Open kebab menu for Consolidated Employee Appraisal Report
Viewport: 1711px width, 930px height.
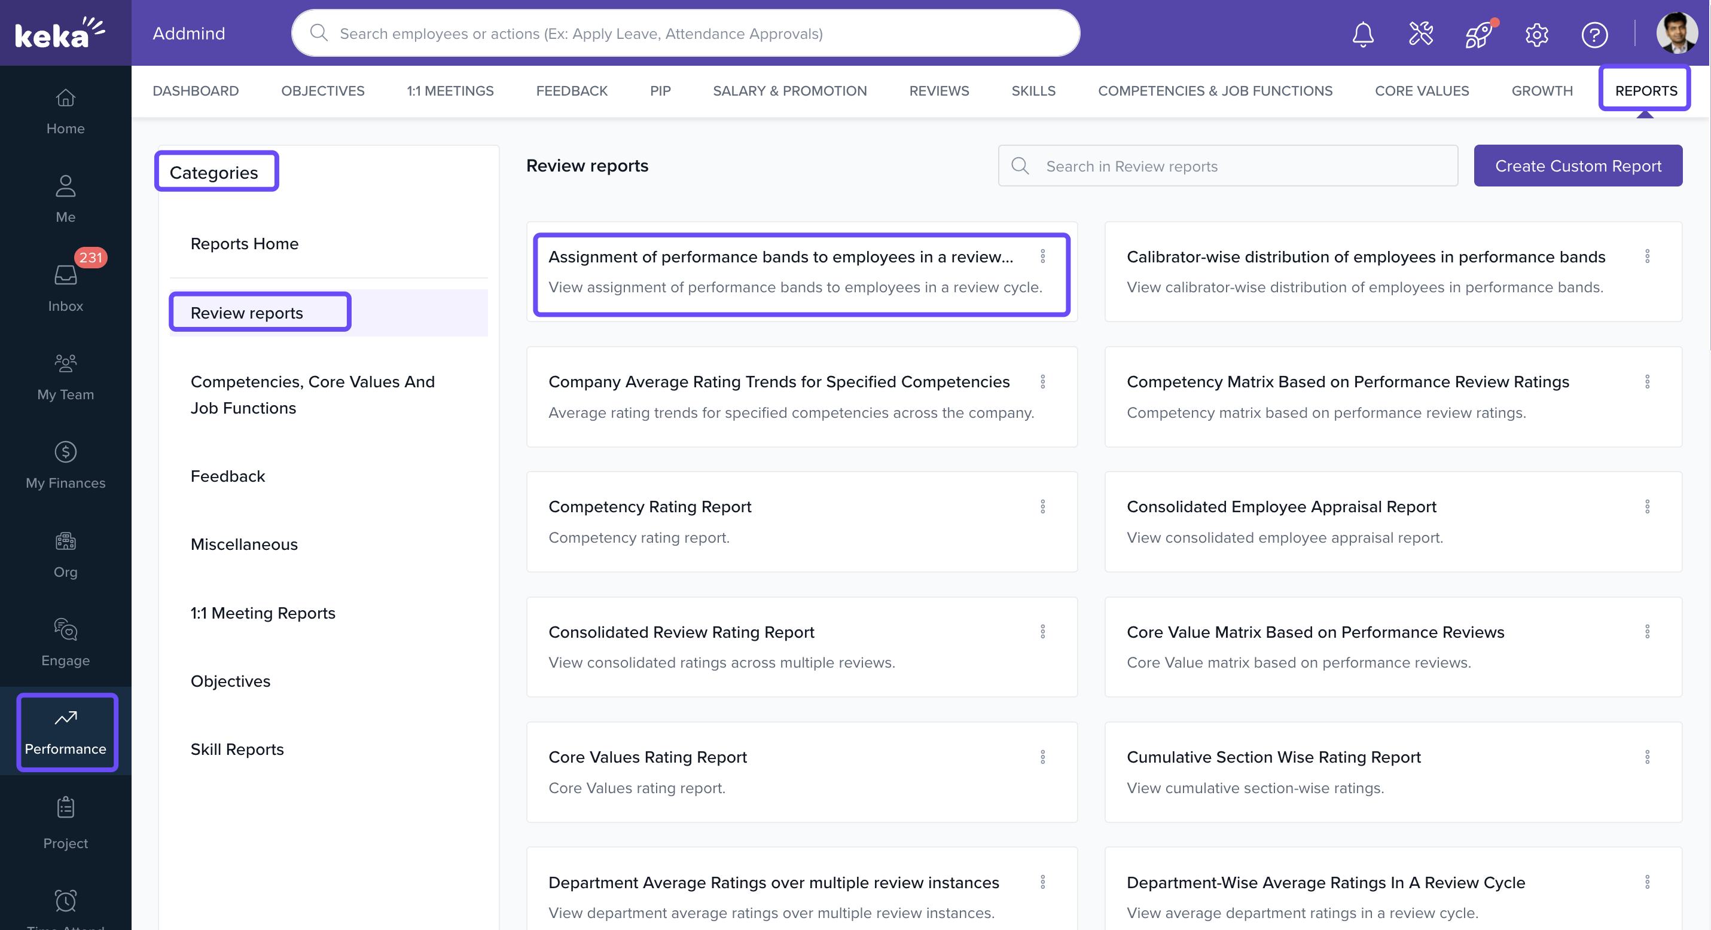(1646, 506)
